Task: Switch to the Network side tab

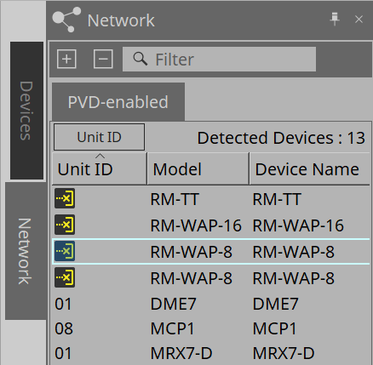Action: point(26,251)
